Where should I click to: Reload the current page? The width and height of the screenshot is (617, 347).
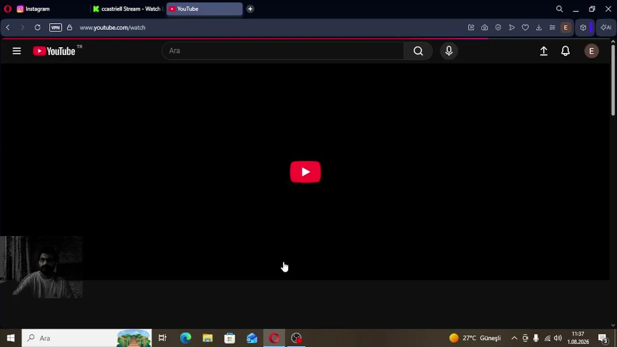tap(37, 27)
